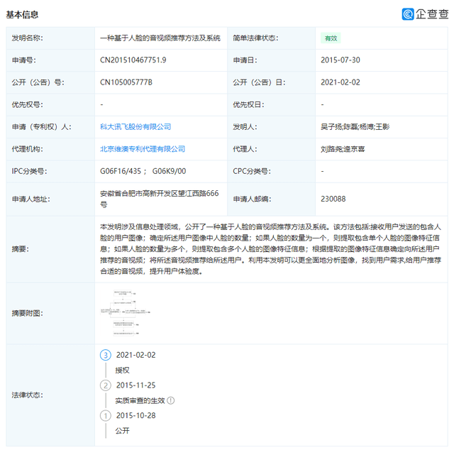Image resolution: width=454 pixels, height=455 pixels.
Task: Click the info icon beside 实质审查的生效
Action: 171,401
